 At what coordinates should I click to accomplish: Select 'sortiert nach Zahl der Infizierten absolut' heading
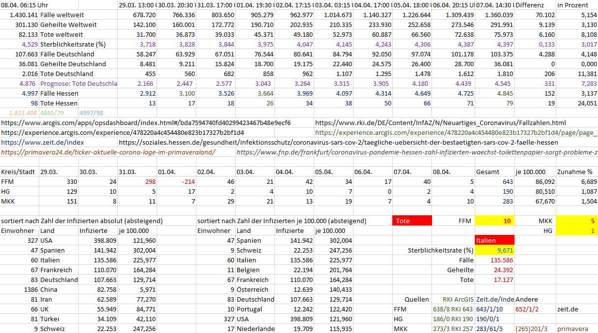82,221
